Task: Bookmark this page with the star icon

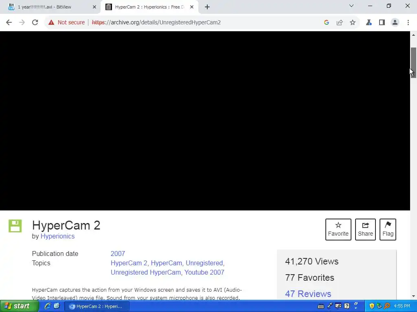Action: pos(353,23)
